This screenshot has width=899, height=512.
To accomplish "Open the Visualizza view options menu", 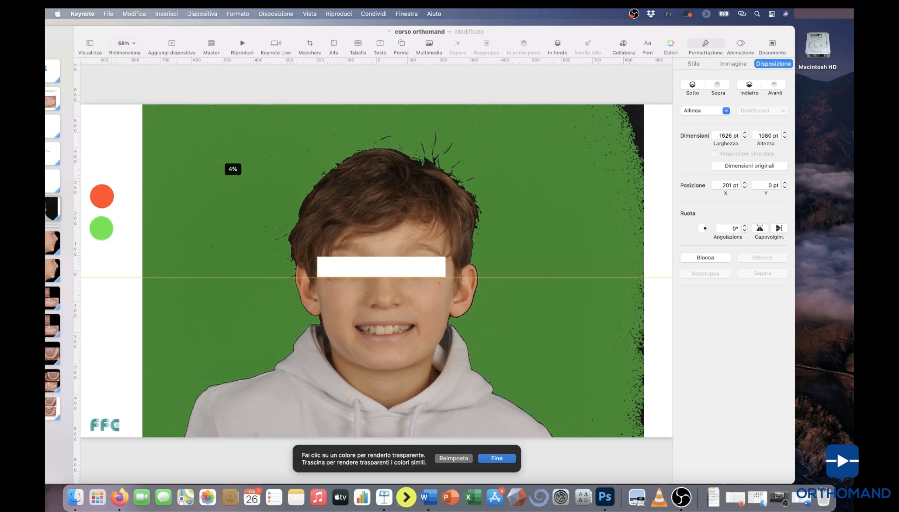I will coord(90,43).
